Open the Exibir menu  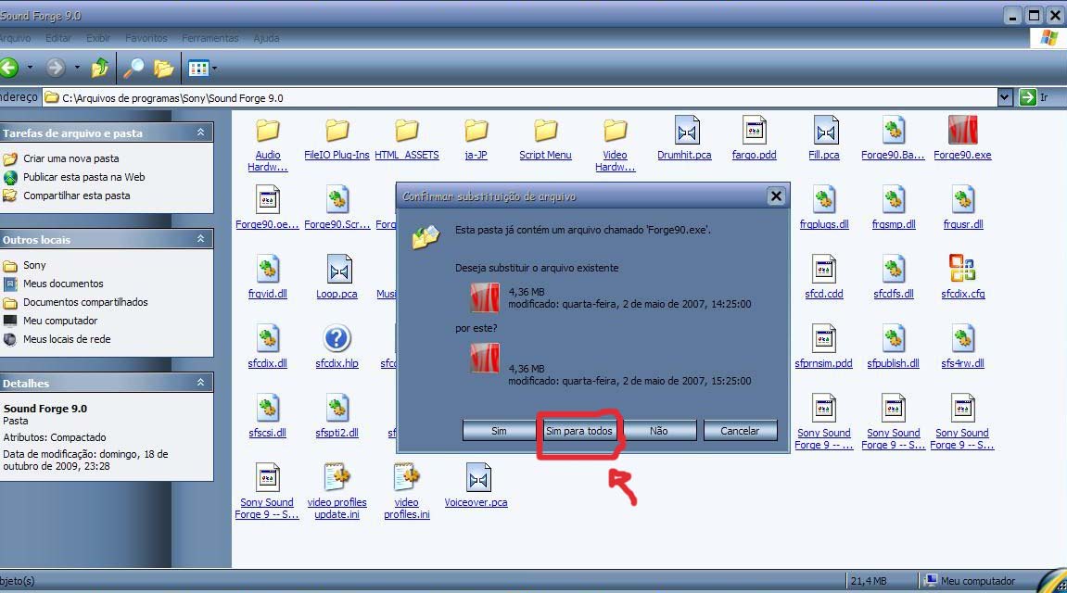(x=98, y=38)
